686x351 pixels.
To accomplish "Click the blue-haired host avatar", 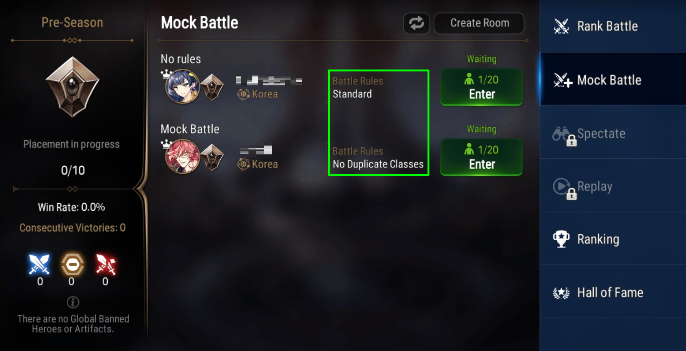I will tap(182, 86).
